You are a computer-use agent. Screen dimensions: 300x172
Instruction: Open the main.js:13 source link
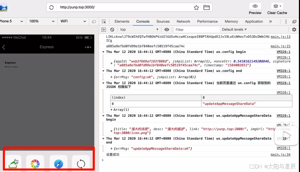pyautogui.click(x=281, y=37)
